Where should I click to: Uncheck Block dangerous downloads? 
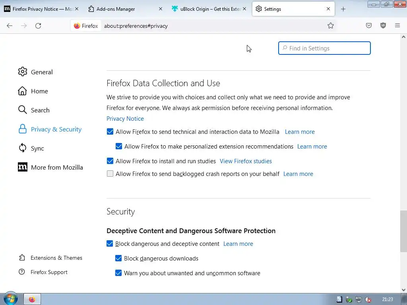pos(118,259)
